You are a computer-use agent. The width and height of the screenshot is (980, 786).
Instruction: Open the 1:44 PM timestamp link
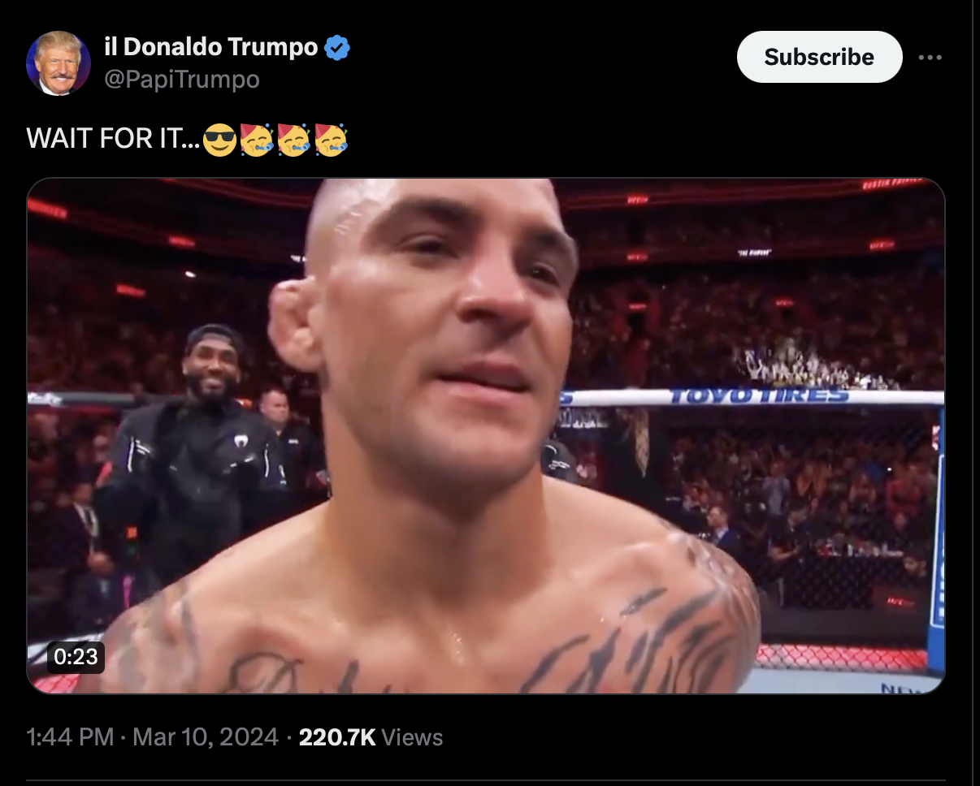click(70, 737)
